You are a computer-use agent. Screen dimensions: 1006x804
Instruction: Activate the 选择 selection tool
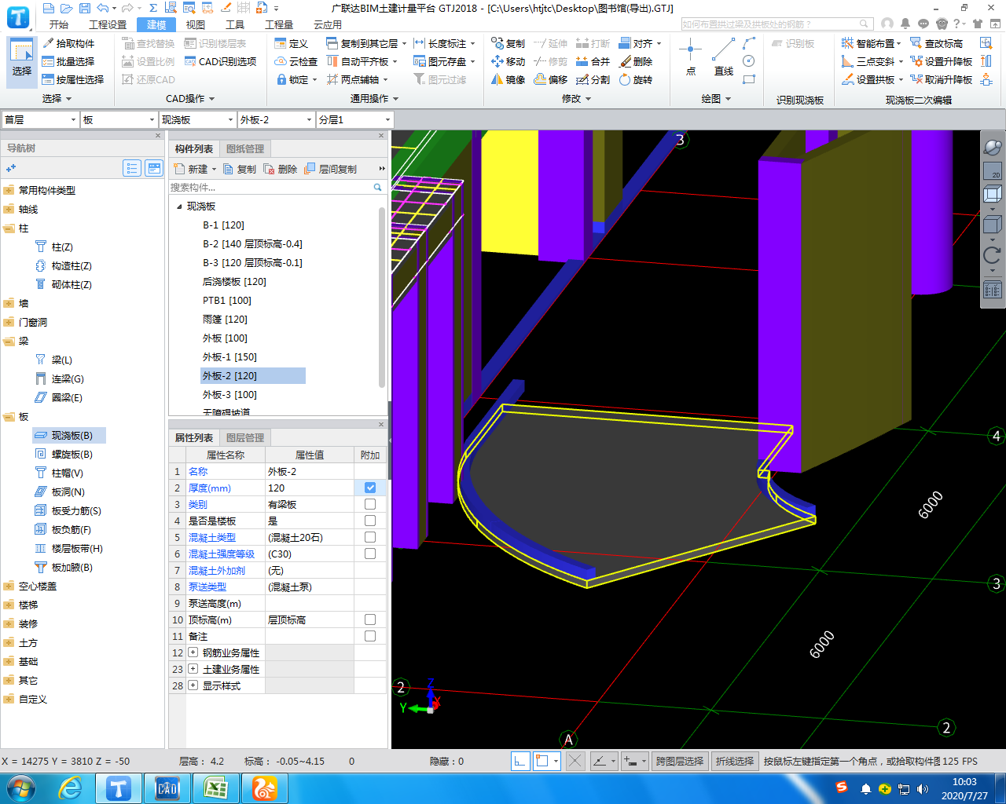pos(22,60)
